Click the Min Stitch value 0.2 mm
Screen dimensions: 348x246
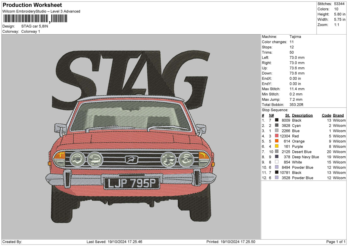click(296, 94)
